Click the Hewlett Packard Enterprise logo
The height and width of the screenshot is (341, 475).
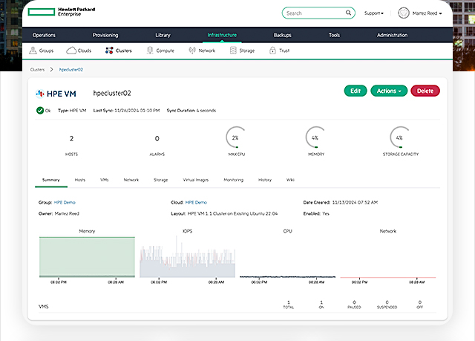pos(62,12)
